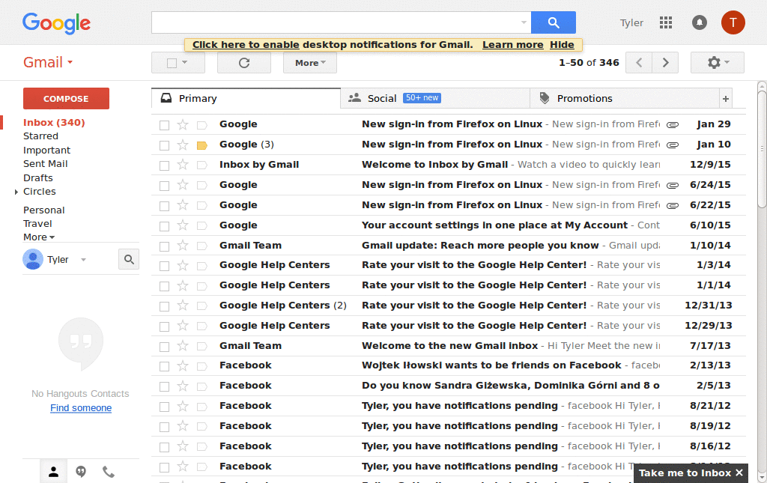Click the Find someone link
Viewport: 767px width, 483px height.
[x=81, y=407]
